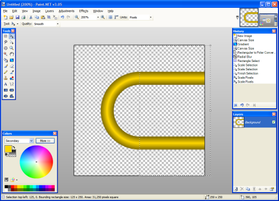Save the image with the floppy icon
The width and height of the screenshot is (279, 201).
[17, 17]
